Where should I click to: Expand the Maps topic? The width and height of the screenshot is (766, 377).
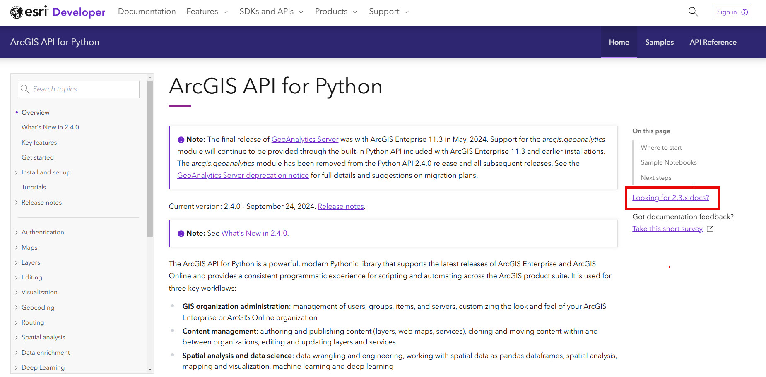pyautogui.click(x=16, y=248)
